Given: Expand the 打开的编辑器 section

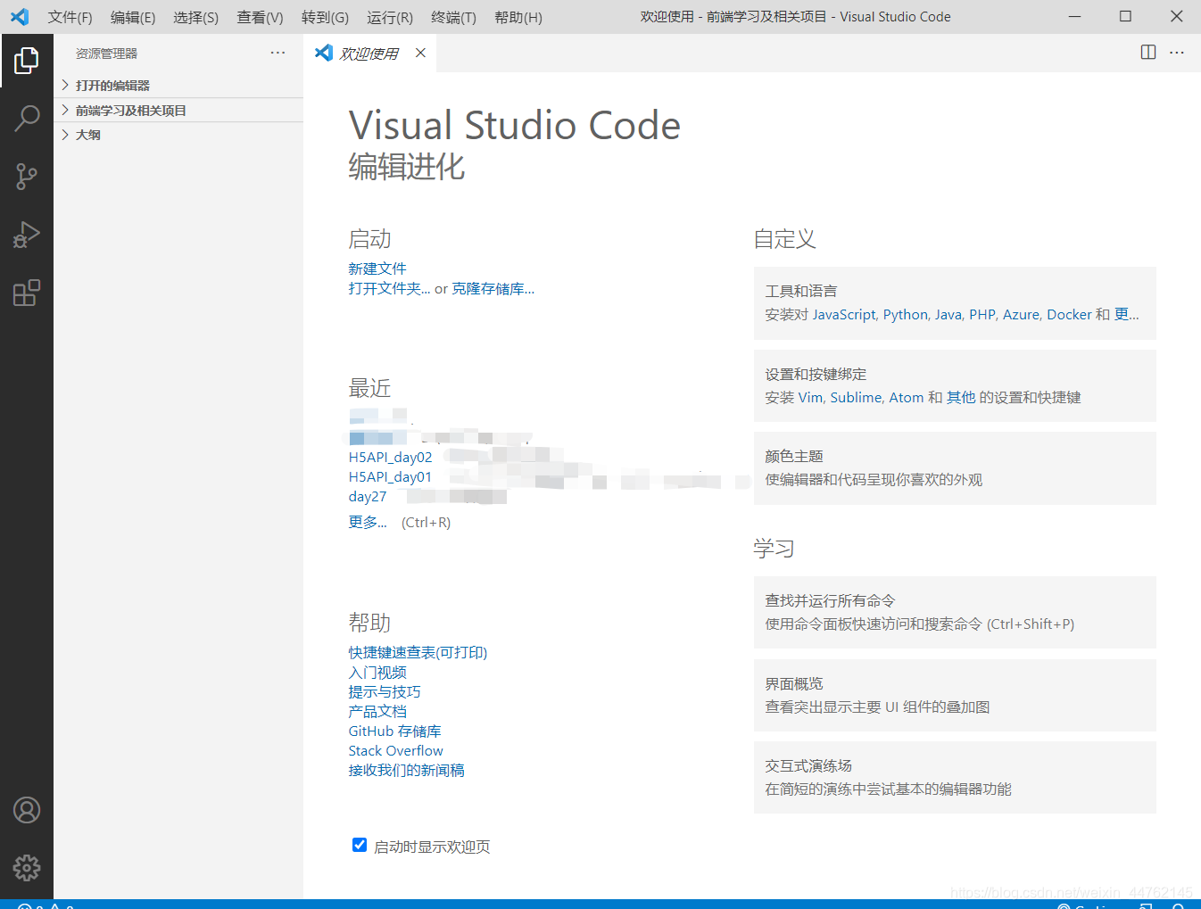Looking at the screenshot, I should point(178,86).
